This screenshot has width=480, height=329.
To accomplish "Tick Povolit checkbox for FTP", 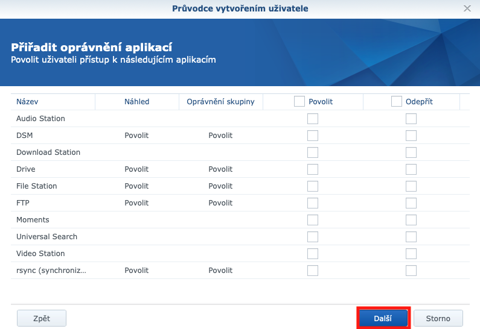I will point(313,203).
